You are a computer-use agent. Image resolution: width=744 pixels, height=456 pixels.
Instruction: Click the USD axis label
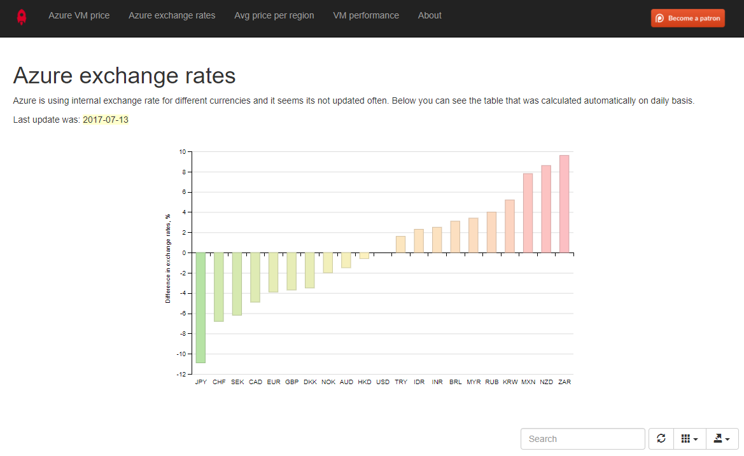[383, 382]
